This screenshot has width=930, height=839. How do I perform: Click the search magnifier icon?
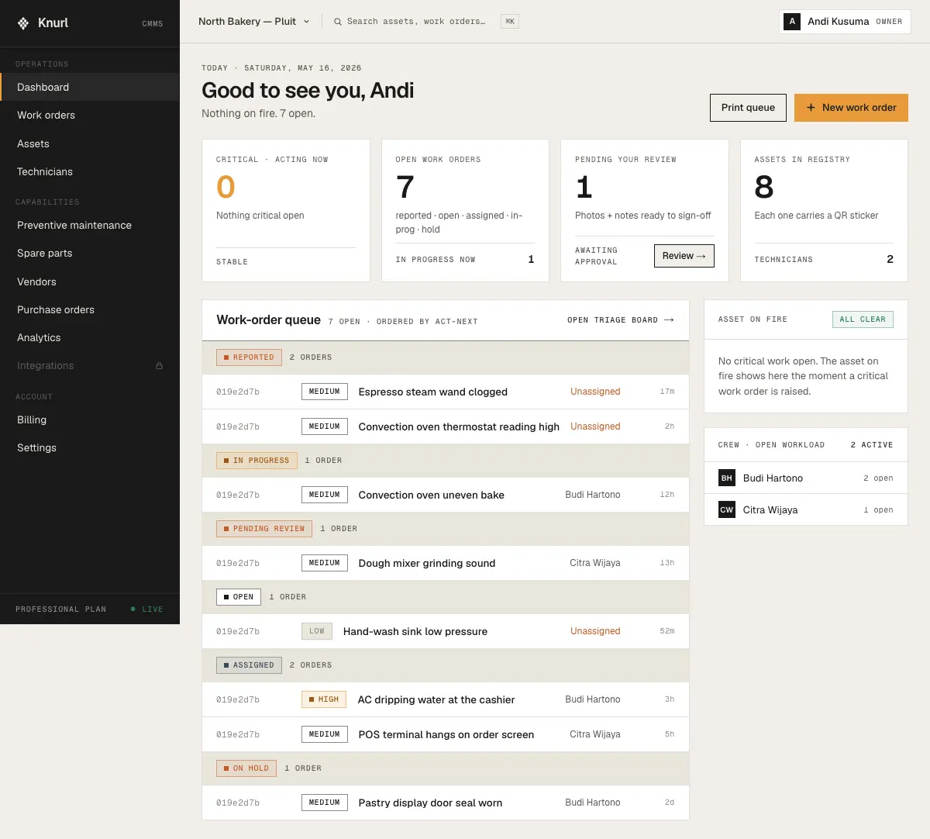(x=338, y=22)
